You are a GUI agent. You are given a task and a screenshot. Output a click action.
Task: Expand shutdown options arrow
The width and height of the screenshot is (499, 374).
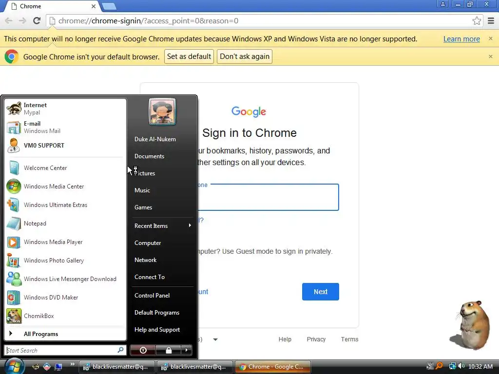point(187,350)
